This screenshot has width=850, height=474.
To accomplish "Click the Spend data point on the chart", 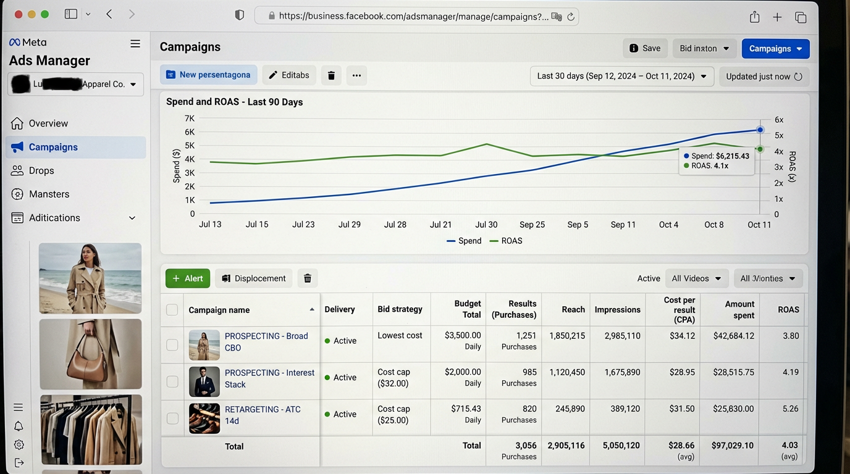I will click(x=760, y=130).
